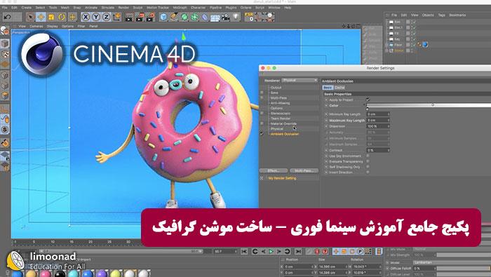The image size is (491, 277).
Task: Click the Undo arrow in the top toolbar
Action: click(x=8, y=17)
